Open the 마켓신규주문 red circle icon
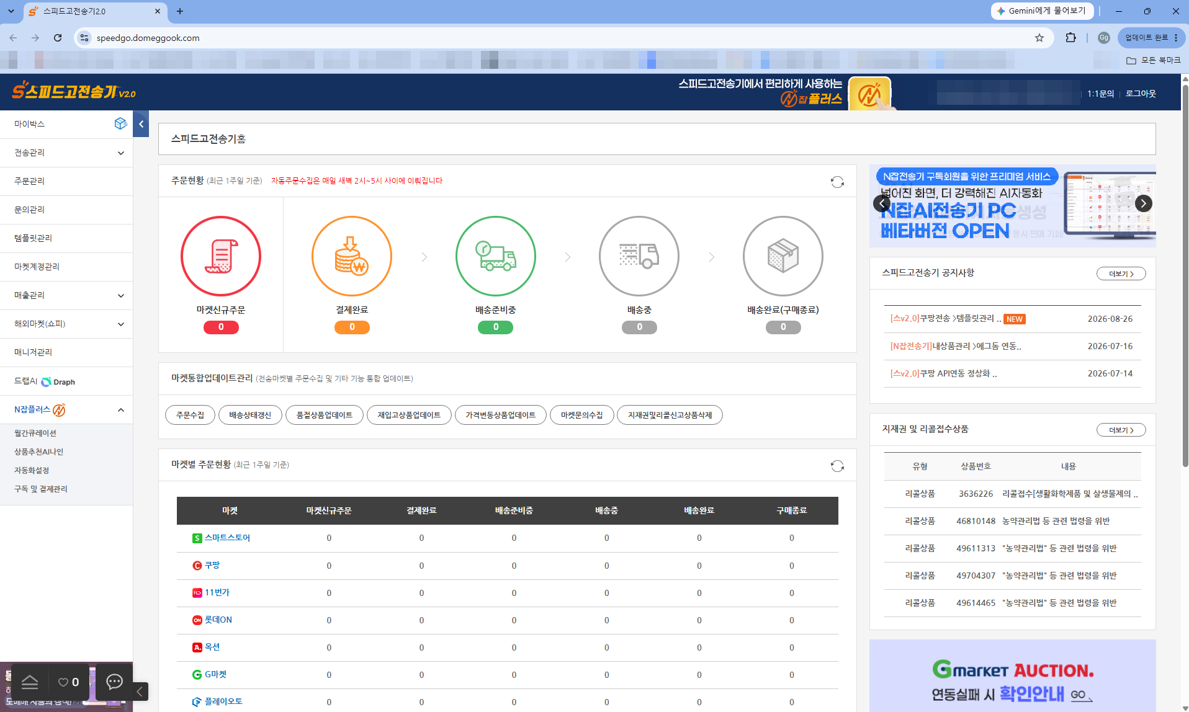1189x712 pixels. click(221, 256)
